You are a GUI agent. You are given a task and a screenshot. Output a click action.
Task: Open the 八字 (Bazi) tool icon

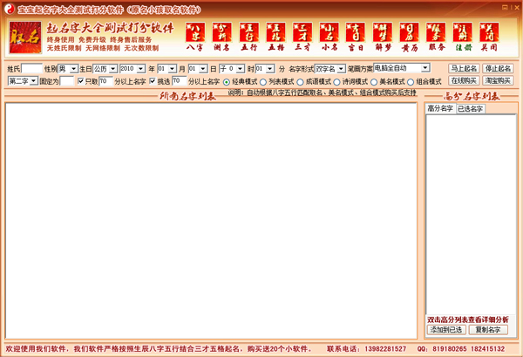pos(197,36)
